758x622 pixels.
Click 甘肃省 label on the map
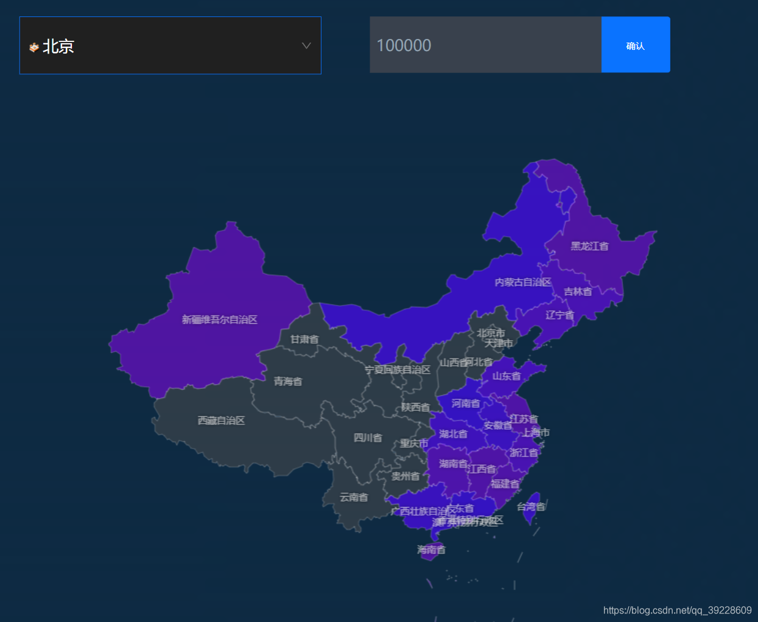[304, 339]
